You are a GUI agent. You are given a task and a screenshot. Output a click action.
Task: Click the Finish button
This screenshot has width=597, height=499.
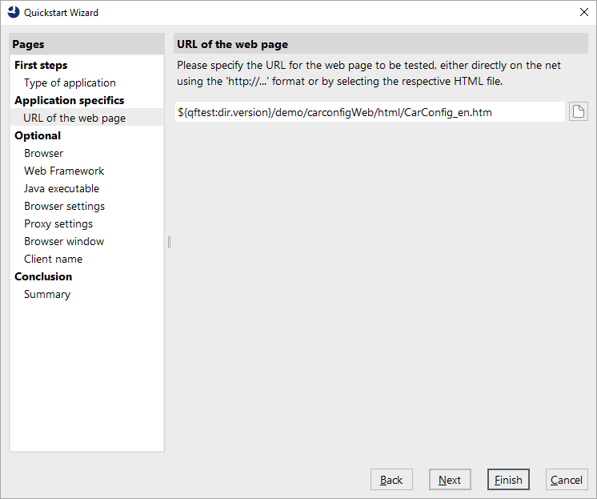tap(508, 480)
